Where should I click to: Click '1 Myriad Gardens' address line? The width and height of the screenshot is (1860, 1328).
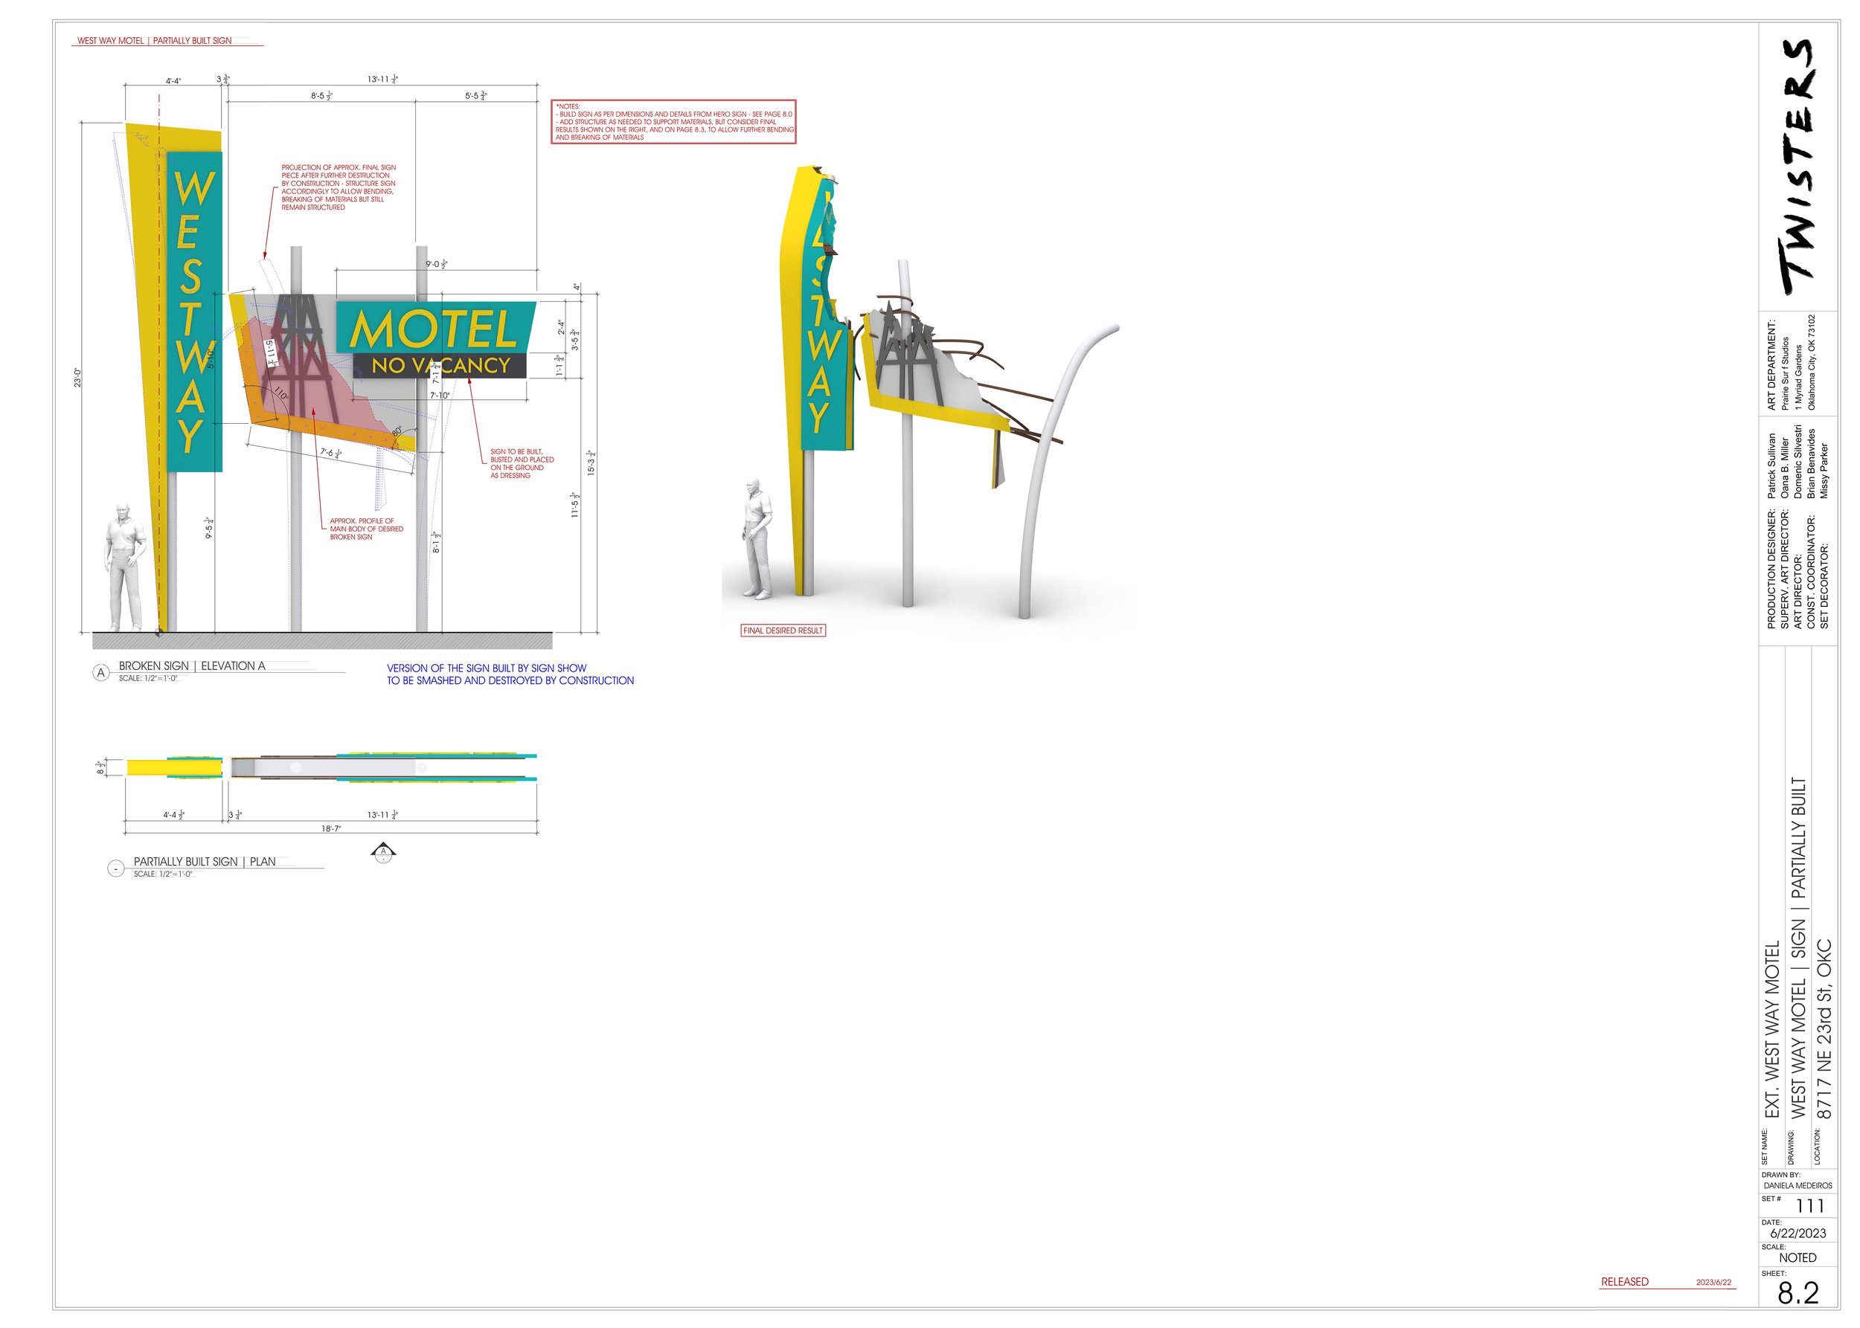(x=1798, y=377)
